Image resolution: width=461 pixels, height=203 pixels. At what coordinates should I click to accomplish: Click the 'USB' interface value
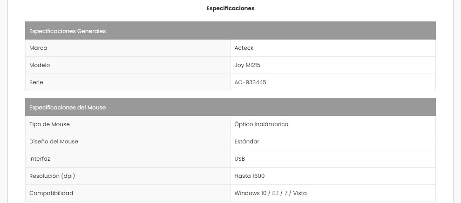[240, 159]
